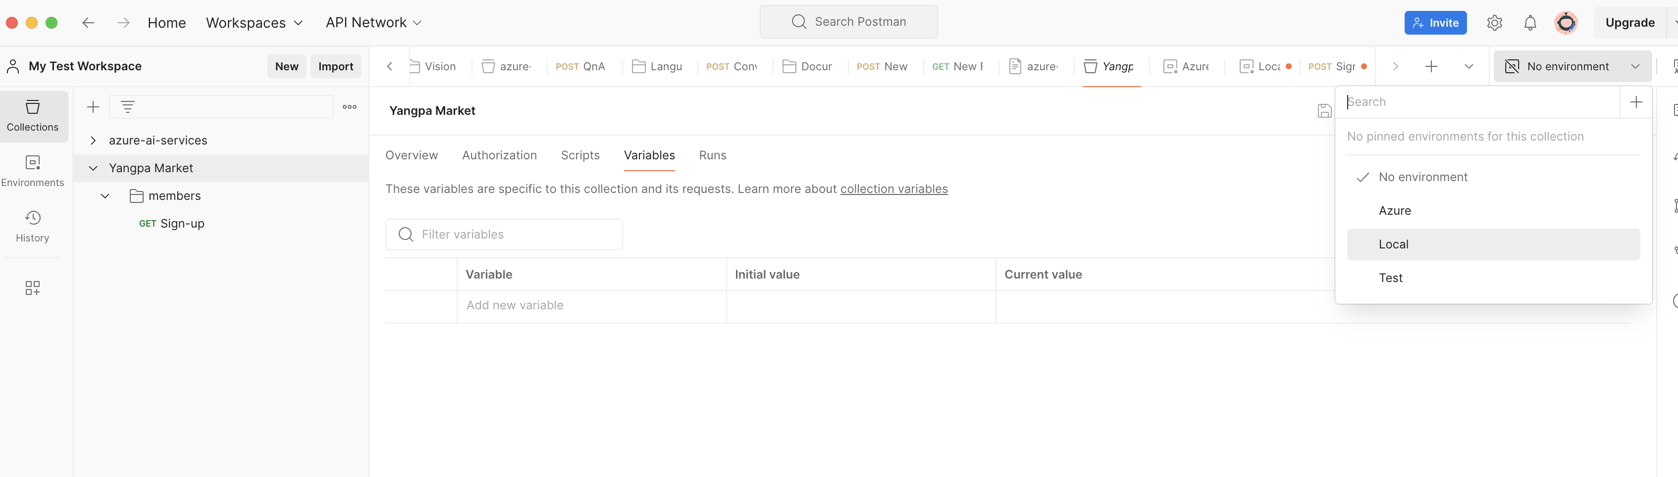Open the configure workspace sidebar icon

(33, 287)
